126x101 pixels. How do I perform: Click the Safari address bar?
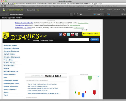[54, 4]
